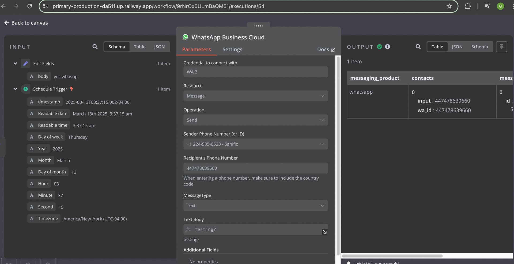Click the Edit Fields pencil icon

click(25, 64)
